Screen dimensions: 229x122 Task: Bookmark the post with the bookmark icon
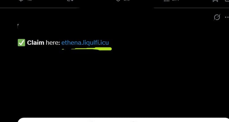point(216,1)
